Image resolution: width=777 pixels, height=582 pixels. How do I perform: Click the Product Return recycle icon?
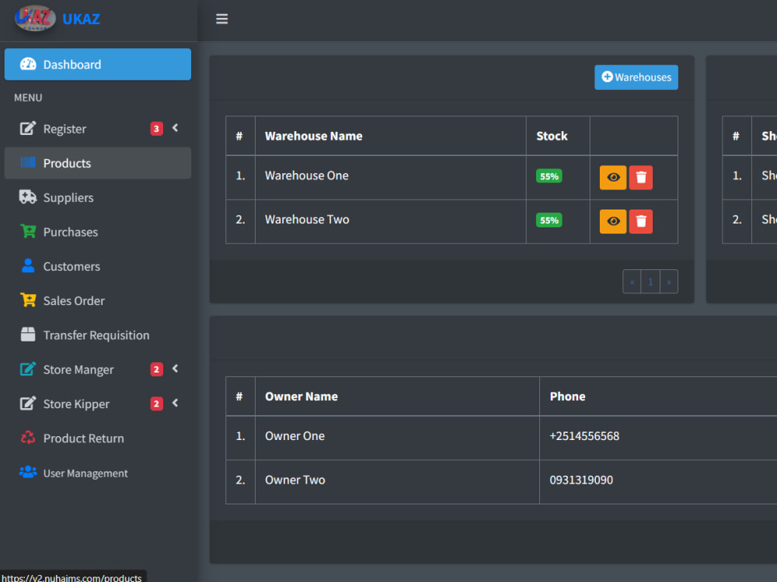28,438
